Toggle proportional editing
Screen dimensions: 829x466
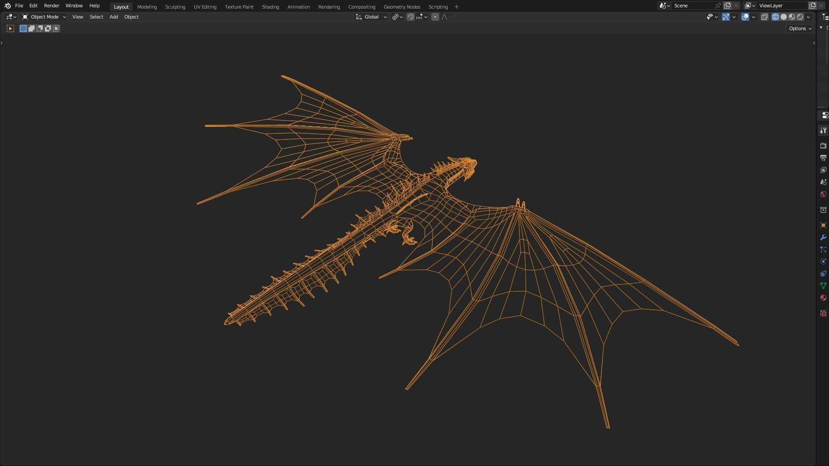coord(435,17)
